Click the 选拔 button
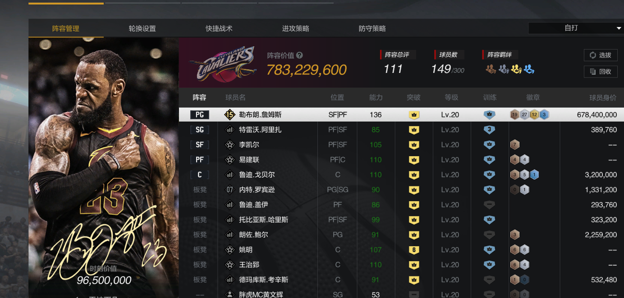This screenshot has width=624, height=298. point(601,55)
